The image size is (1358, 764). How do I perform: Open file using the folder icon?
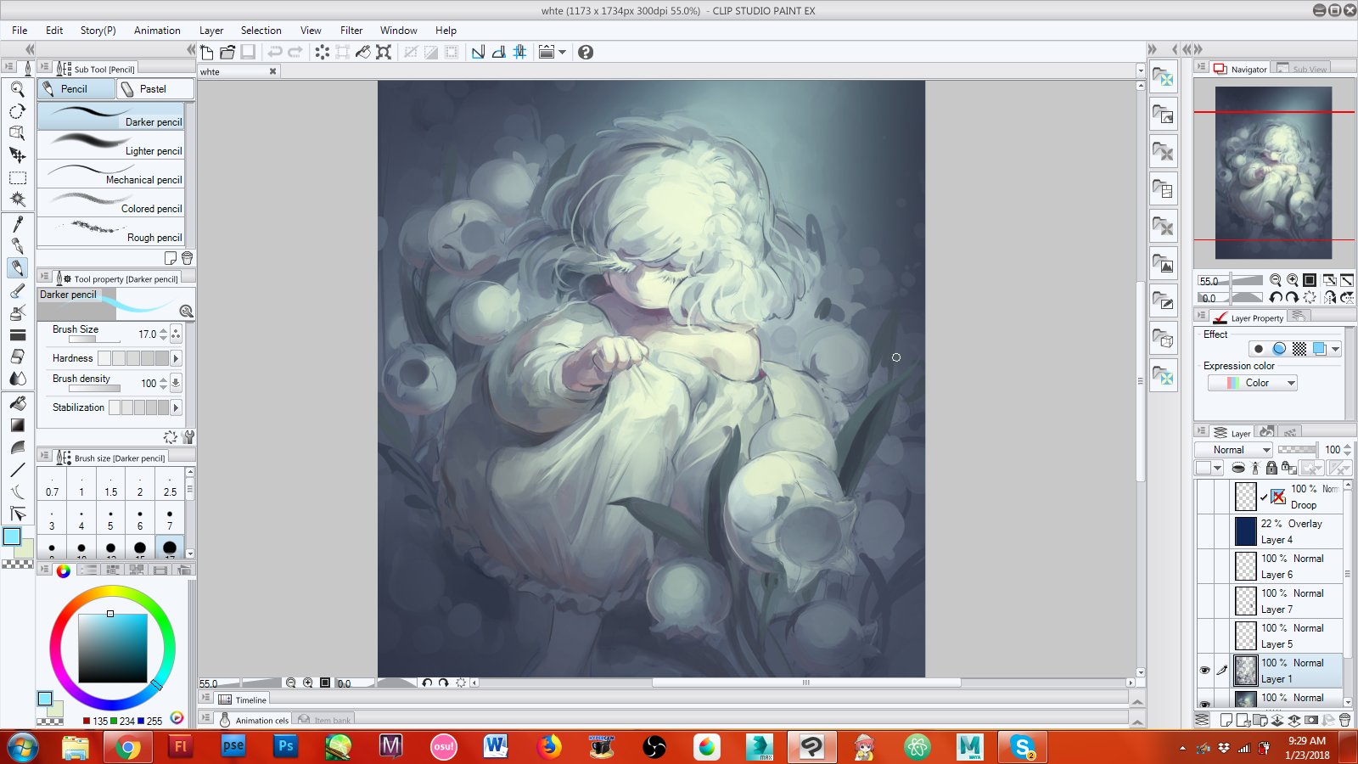click(x=227, y=52)
